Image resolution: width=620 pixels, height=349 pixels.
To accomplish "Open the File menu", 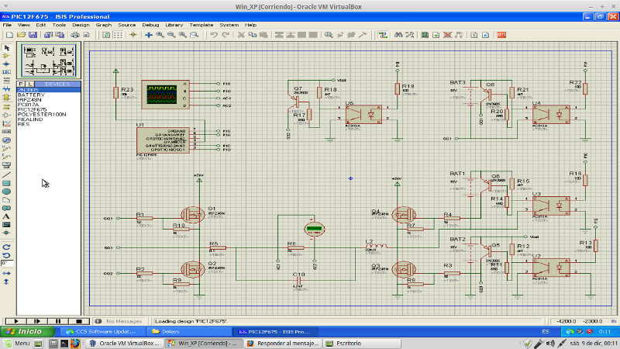I will [7, 25].
